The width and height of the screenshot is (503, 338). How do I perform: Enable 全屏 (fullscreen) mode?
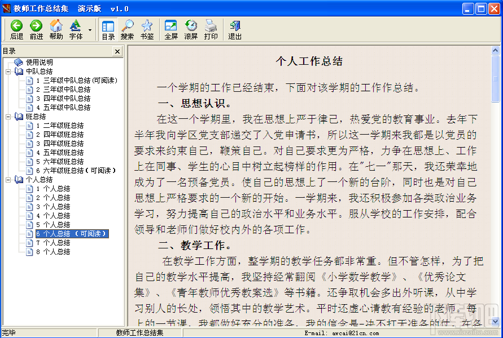coord(170,26)
